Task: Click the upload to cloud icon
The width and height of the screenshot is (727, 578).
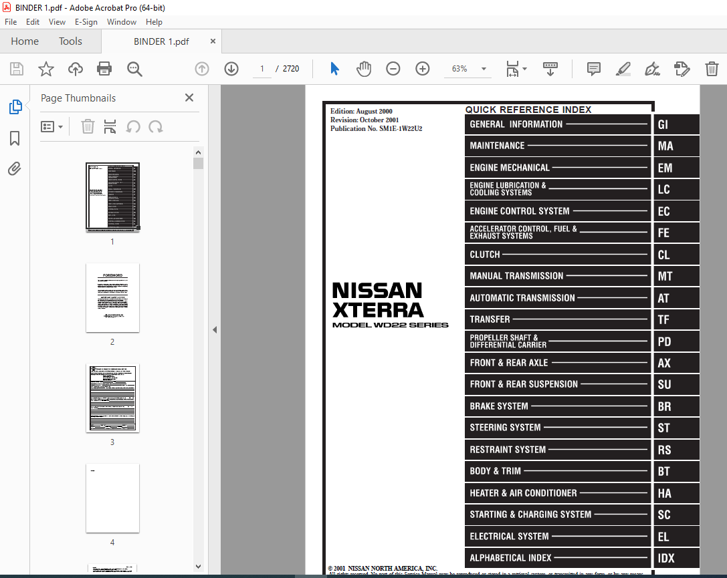Action: [75, 69]
